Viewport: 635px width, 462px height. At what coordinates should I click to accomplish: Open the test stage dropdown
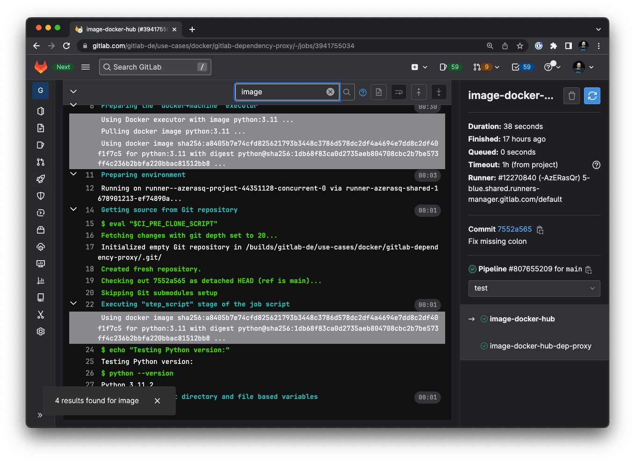point(534,288)
